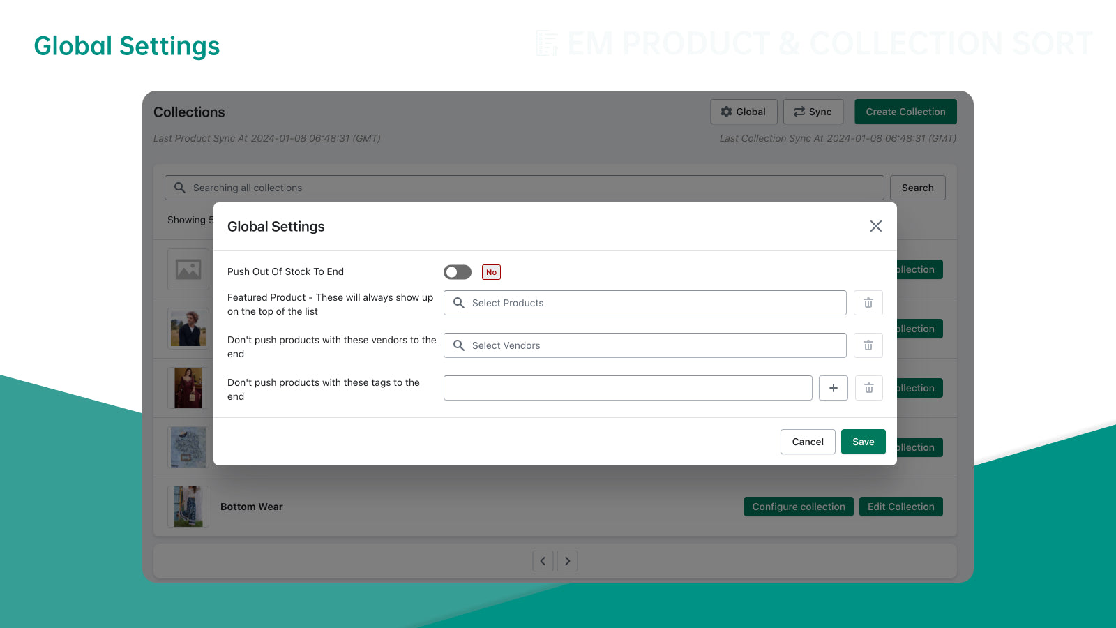Click the red dress collection thumbnail
Viewport: 1116px width, 628px height.
(188, 388)
